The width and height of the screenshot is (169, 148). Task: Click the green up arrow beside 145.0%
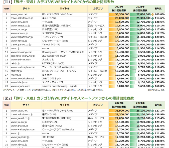153,52
